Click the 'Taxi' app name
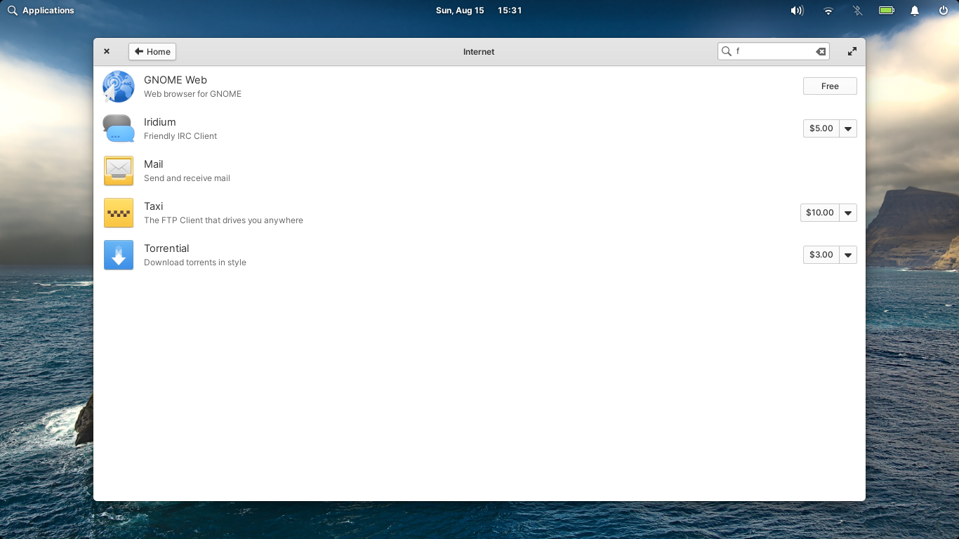 coord(154,206)
